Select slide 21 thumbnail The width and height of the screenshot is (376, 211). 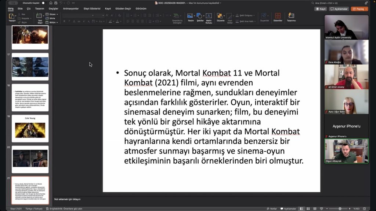[30, 190]
